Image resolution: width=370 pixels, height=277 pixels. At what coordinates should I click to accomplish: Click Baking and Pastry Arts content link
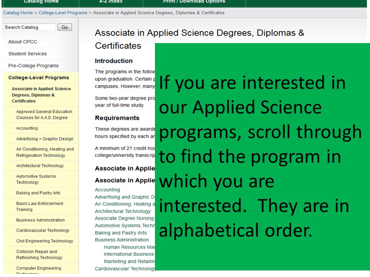121,233
